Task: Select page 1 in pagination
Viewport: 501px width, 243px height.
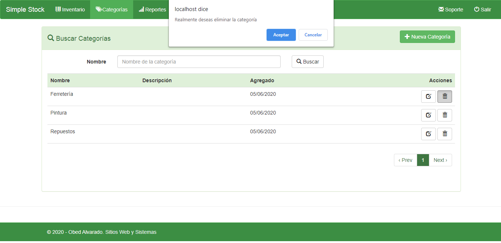Action: [423, 160]
